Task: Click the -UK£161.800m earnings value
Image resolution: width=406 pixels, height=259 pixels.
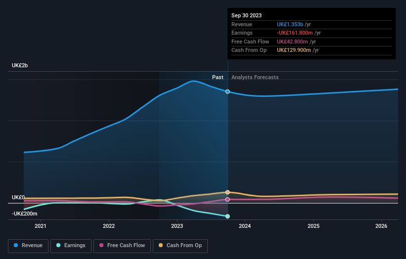Action: point(295,33)
